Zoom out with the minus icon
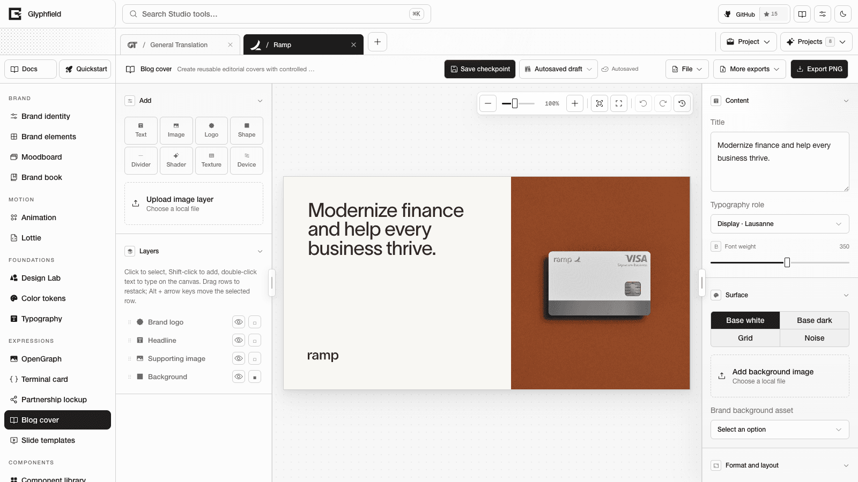This screenshot has height=482, width=858. pos(488,103)
